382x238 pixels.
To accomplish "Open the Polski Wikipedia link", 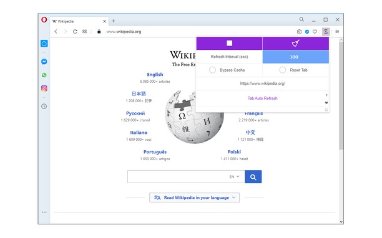I will tap(234, 152).
